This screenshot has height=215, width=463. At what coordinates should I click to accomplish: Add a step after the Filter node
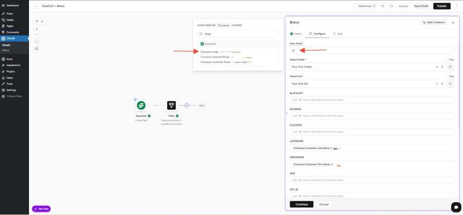(186, 105)
